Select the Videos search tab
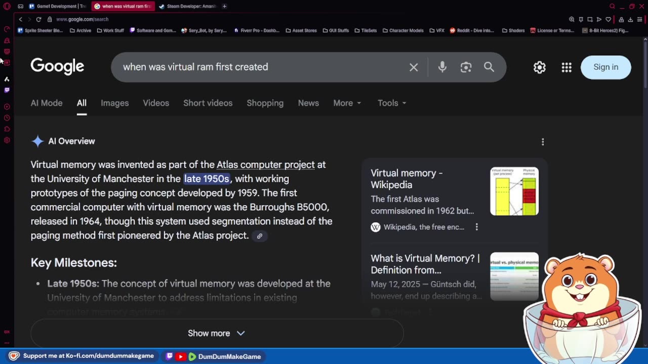 [156, 103]
